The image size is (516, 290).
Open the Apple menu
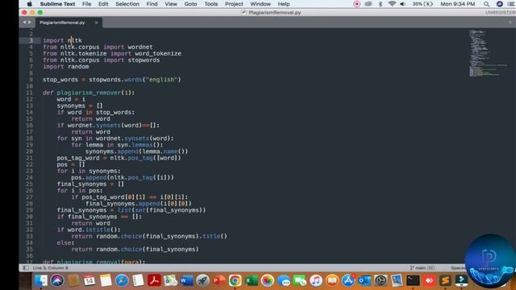click(29, 4)
